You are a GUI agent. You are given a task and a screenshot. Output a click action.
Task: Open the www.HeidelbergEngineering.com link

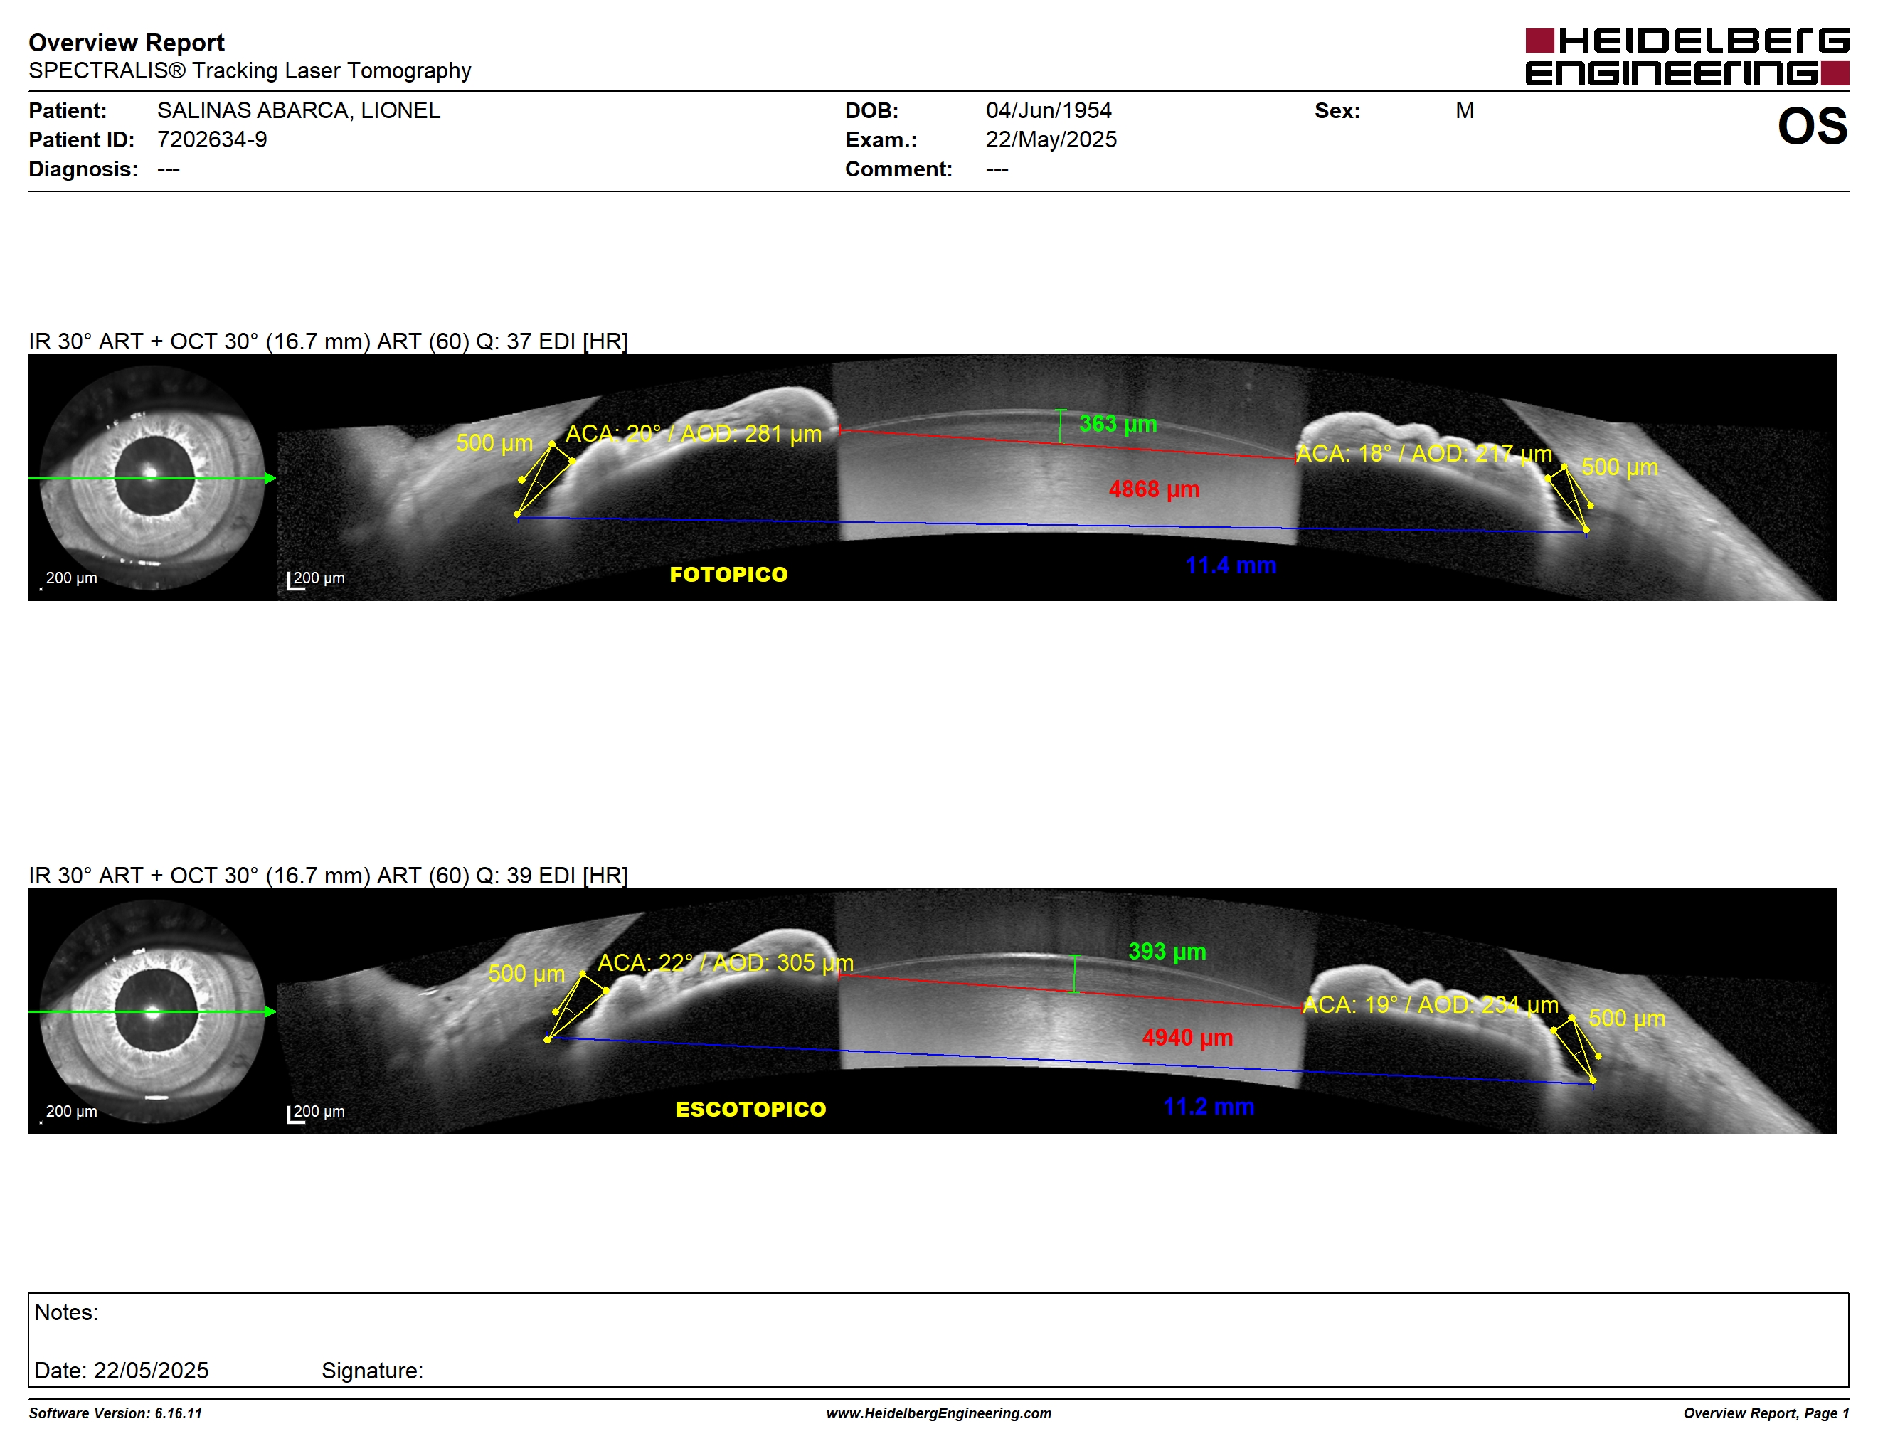[x=939, y=1413]
